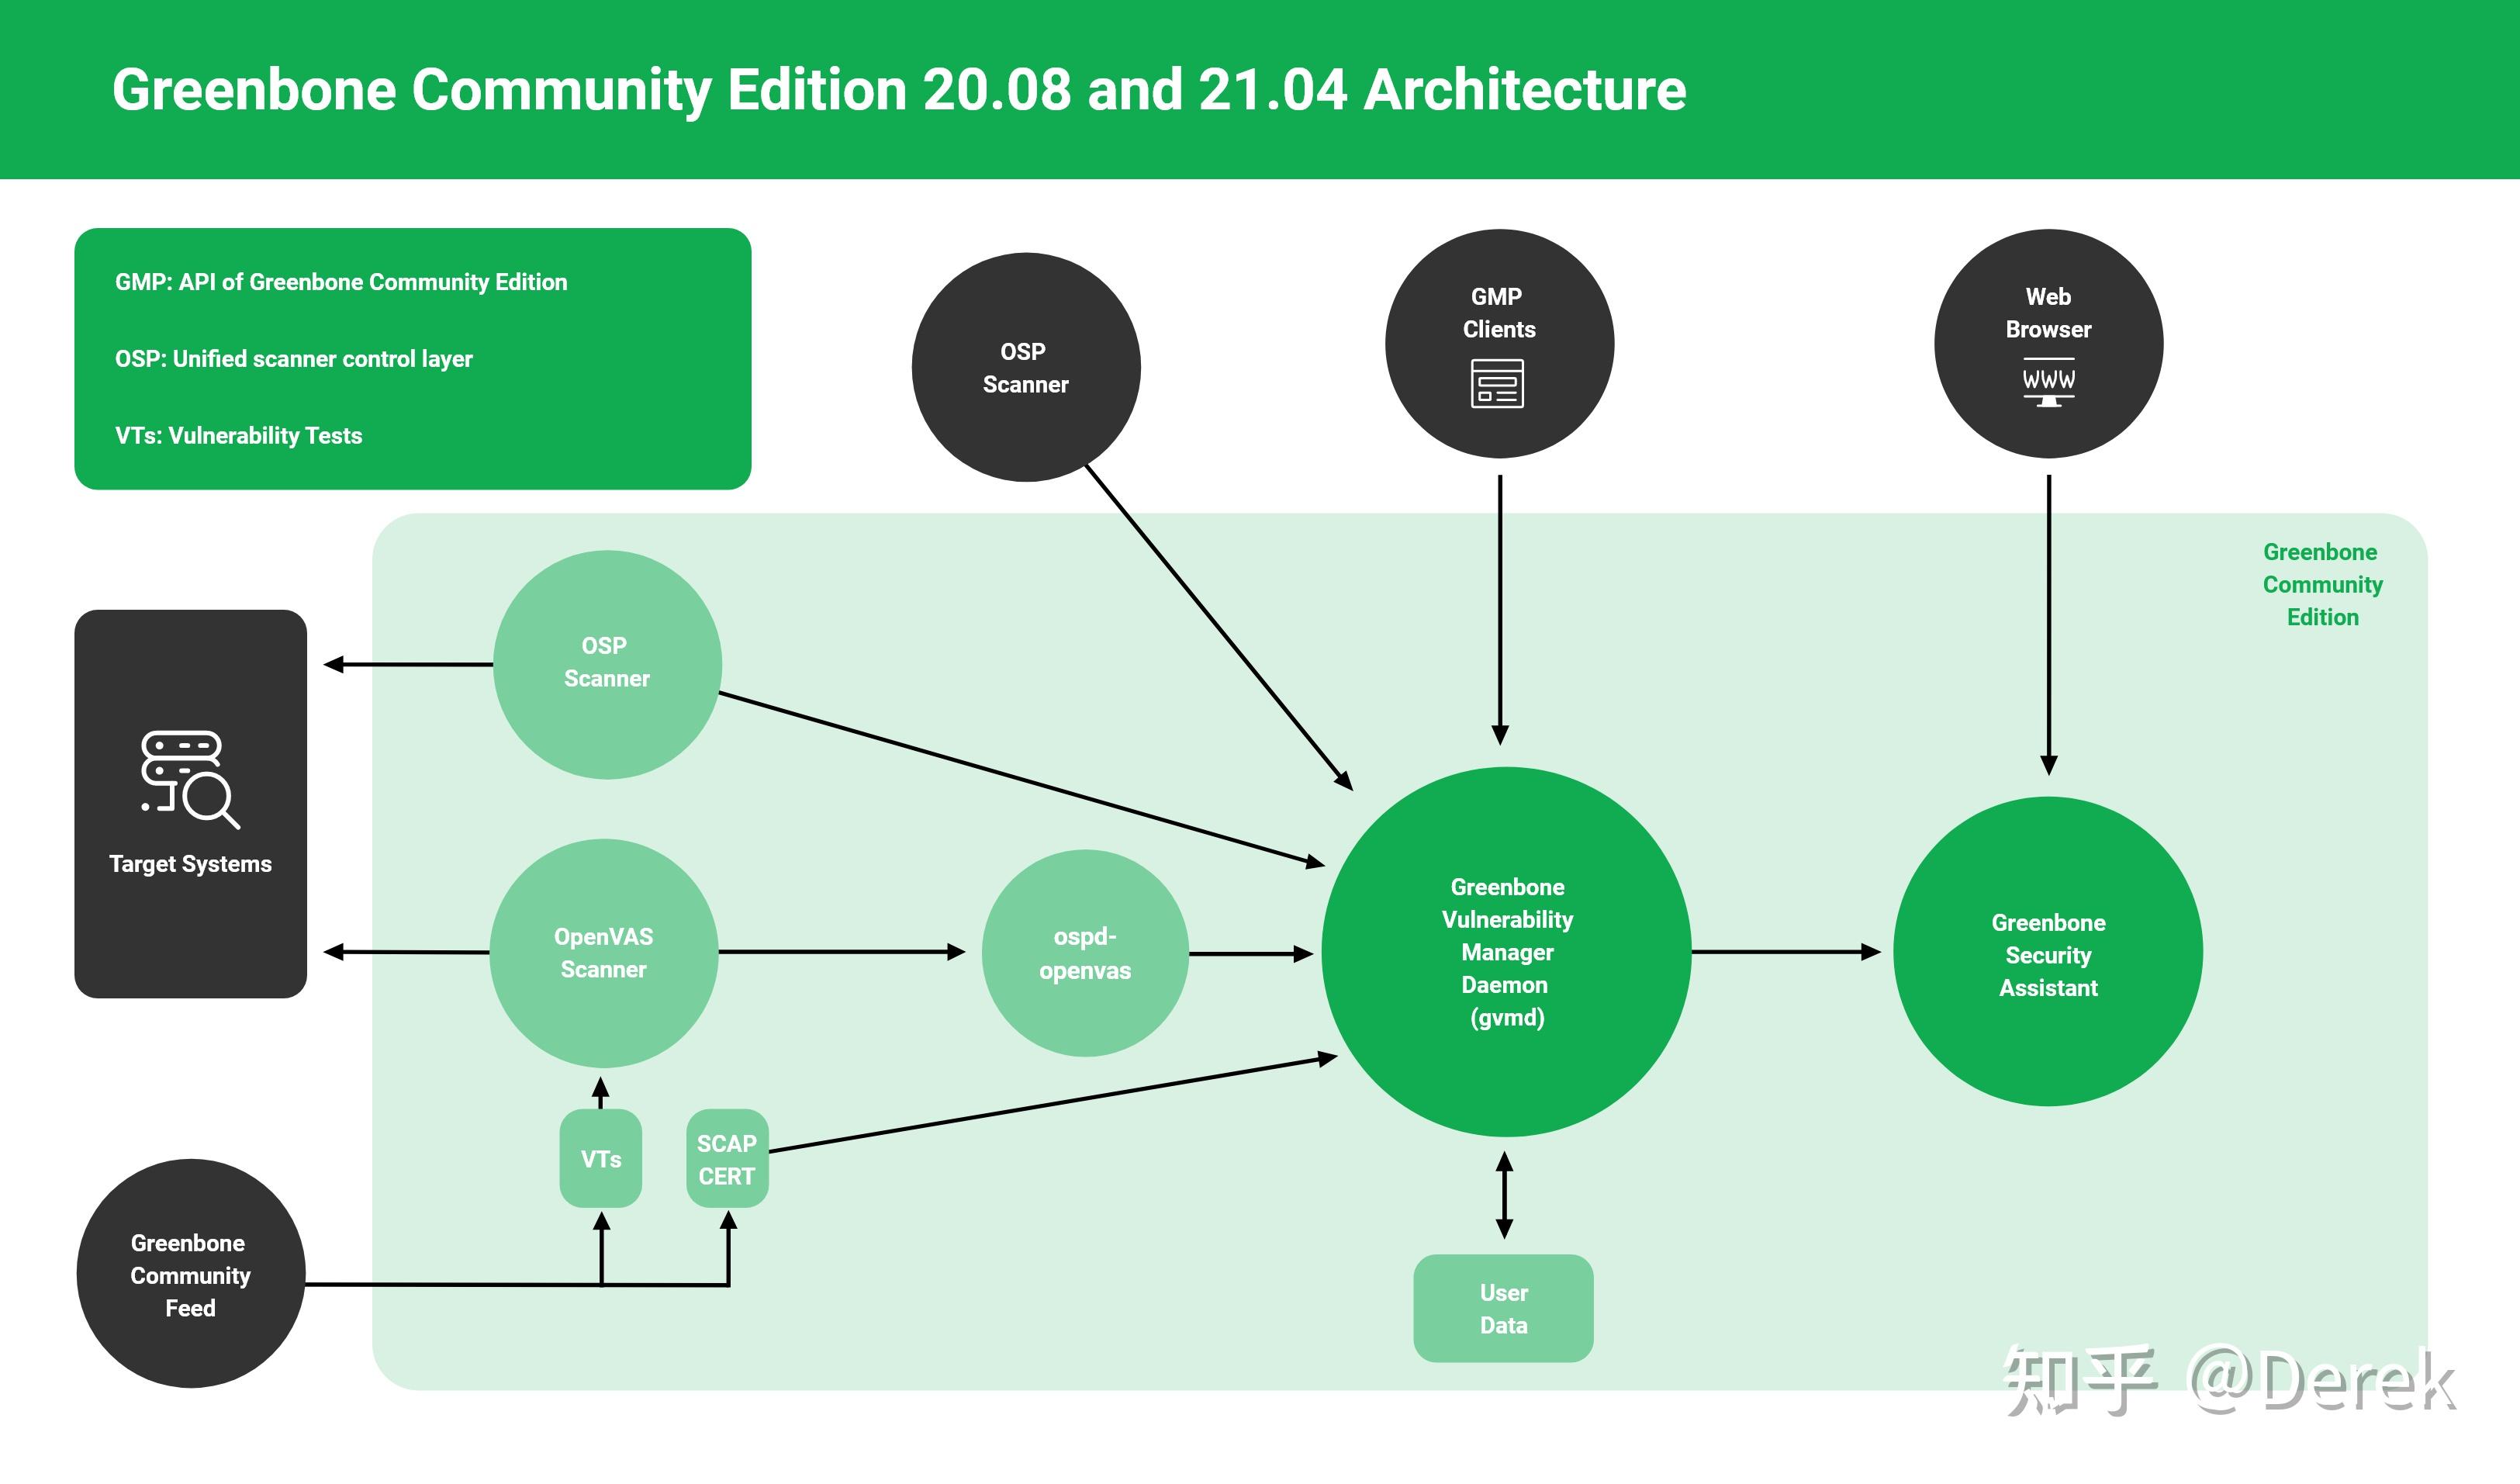The image size is (2520, 1484).
Task: Click the User Data box
Action: tap(1503, 1308)
